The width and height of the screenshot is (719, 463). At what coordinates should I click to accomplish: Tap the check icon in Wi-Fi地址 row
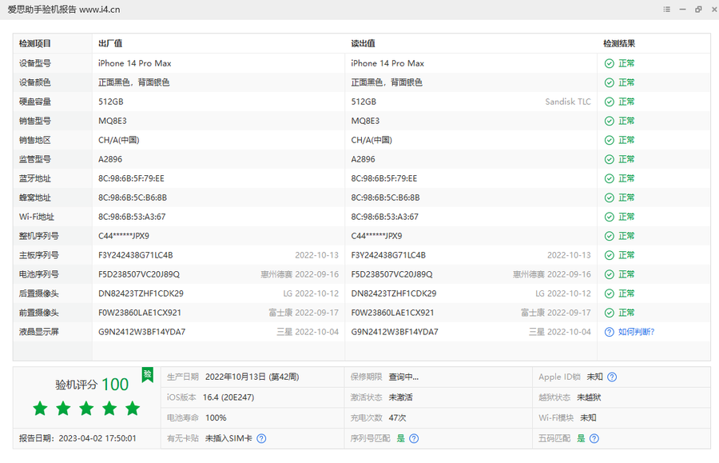(x=609, y=217)
